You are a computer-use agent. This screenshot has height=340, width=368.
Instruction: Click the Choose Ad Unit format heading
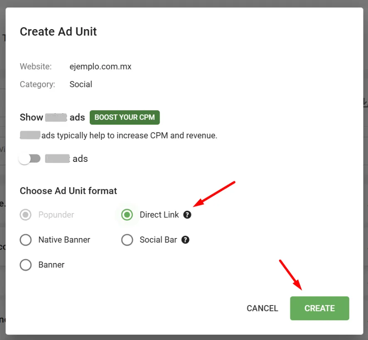(x=69, y=191)
